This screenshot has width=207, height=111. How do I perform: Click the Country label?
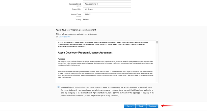[x=78, y=19]
